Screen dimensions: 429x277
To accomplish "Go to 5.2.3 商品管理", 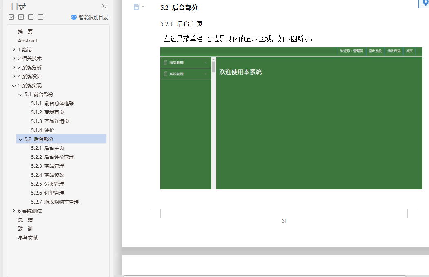I will point(48,166).
